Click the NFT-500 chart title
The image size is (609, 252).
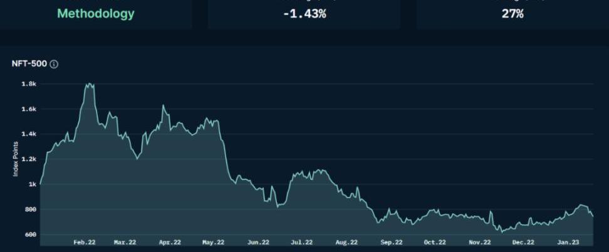point(29,65)
